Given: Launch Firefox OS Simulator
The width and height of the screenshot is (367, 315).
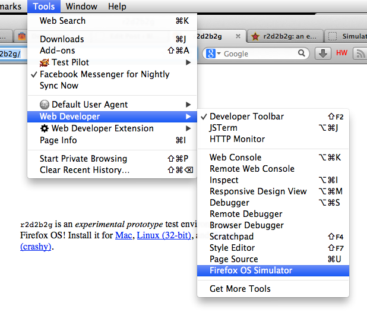Looking at the screenshot, I should coord(273,270).
